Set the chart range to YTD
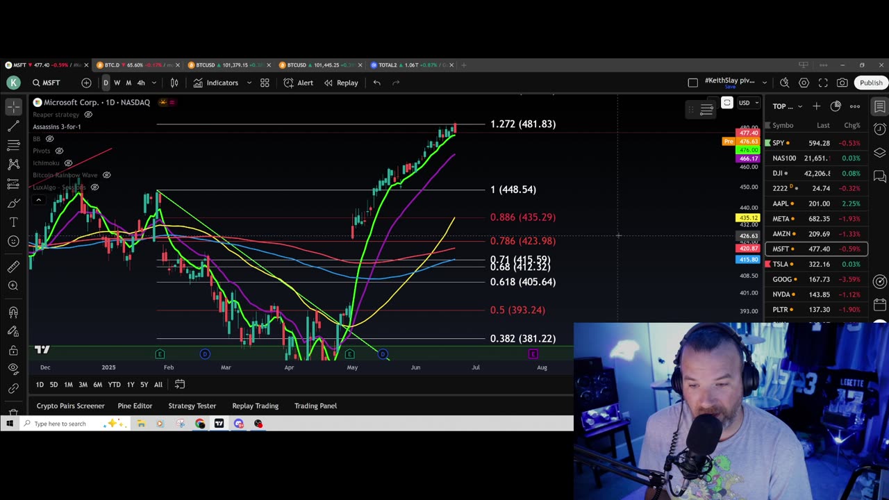This screenshot has width=889, height=500. 114,385
